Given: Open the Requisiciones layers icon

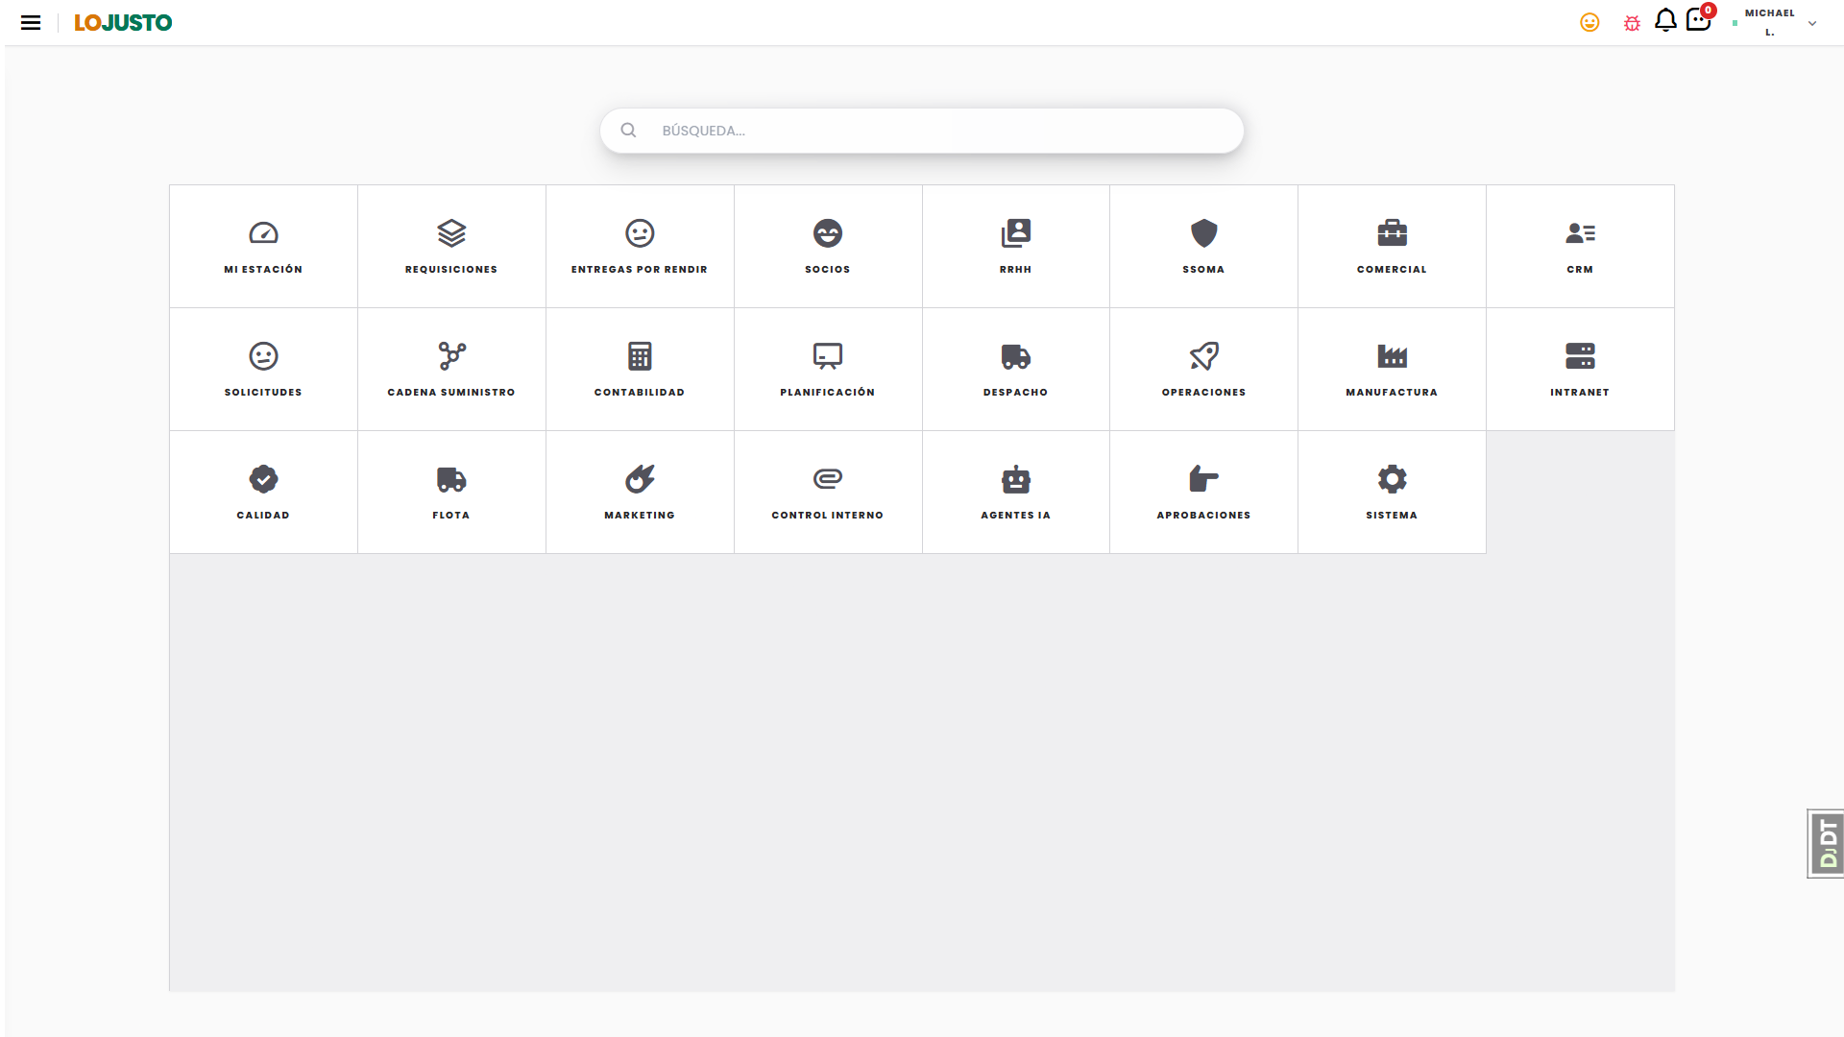Looking at the screenshot, I should click(451, 233).
